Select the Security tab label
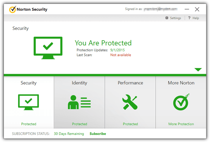Image resolution: width=210 pixels, height=142 pixels. [x=29, y=83]
